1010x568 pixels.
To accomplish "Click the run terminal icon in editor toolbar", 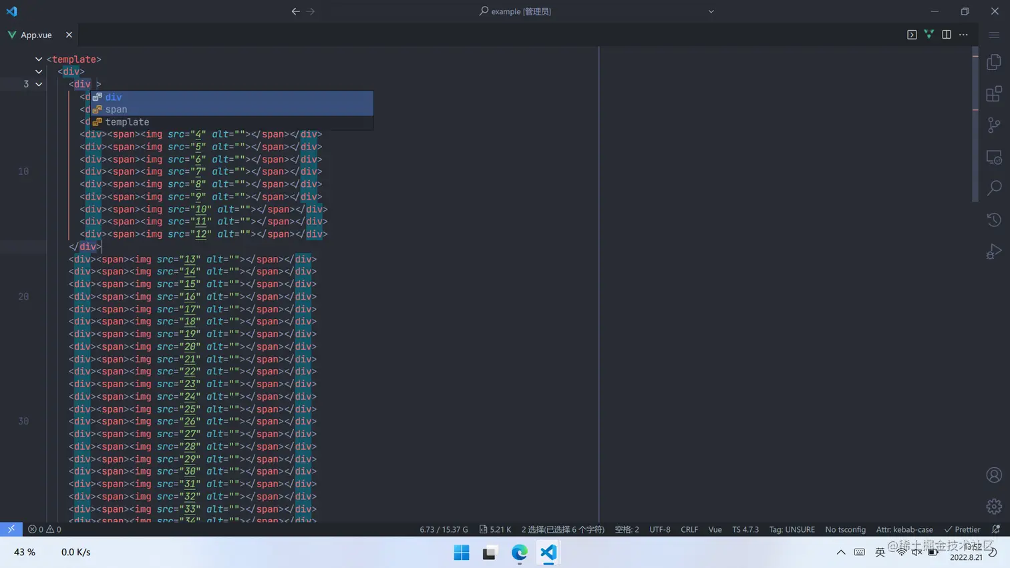I will click(912, 35).
